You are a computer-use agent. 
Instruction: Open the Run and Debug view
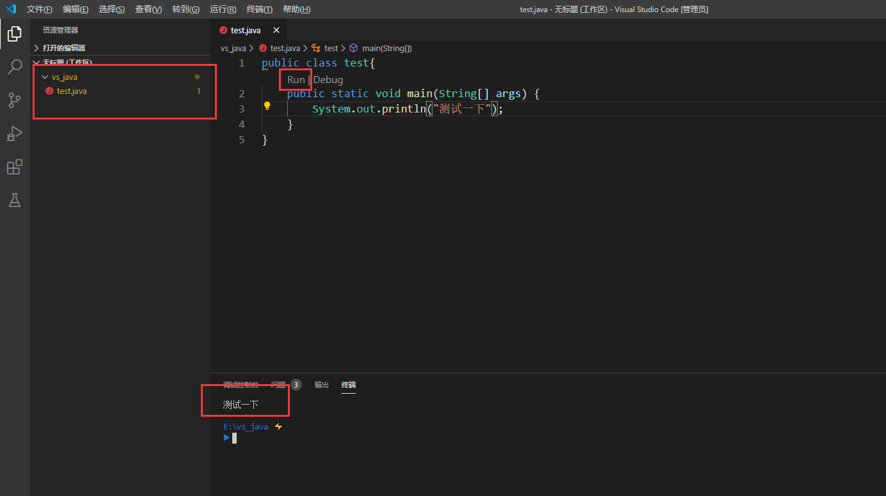pyautogui.click(x=14, y=134)
